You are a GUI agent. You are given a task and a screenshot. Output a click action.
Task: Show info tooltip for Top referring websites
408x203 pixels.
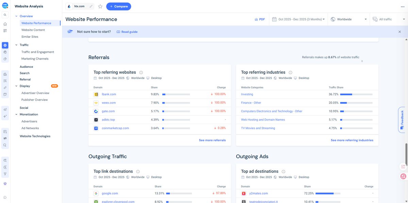click(x=141, y=73)
